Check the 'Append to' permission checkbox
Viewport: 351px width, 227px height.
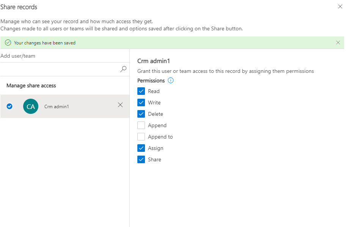tap(141, 137)
